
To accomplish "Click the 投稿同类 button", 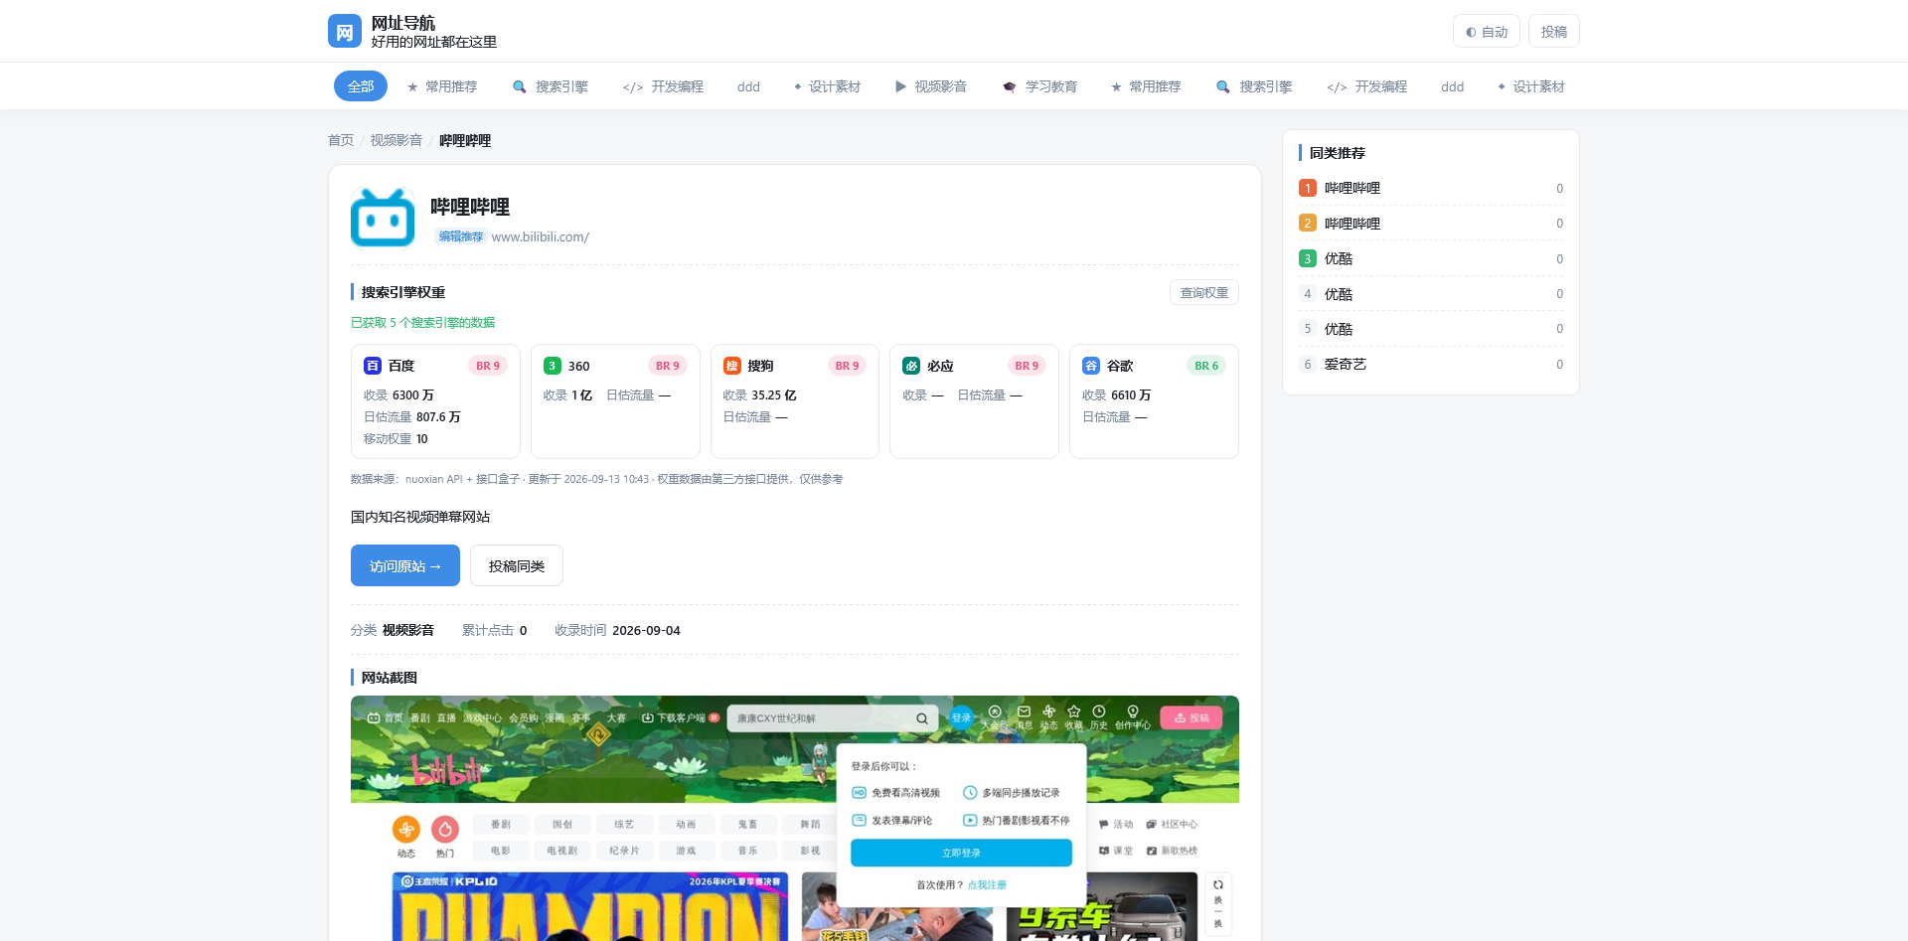I will point(517,565).
